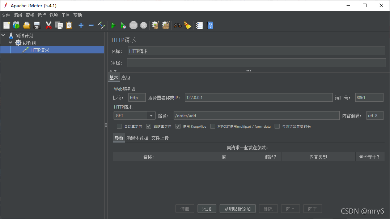The image size is (390, 219).
Task: Uncheck the 跟随重定向 checkbox
Action: pyautogui.click(x=149, y=127)
